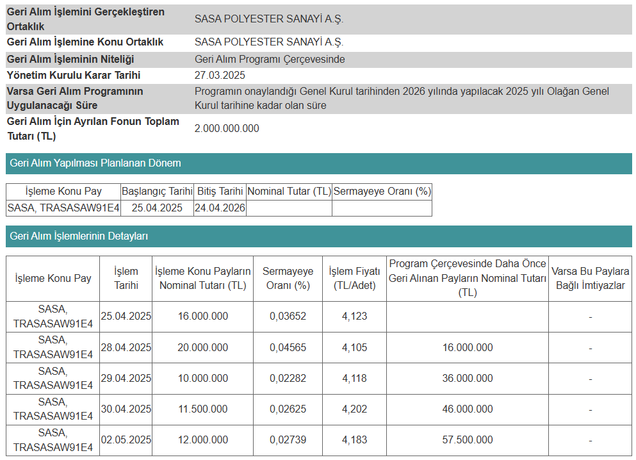
Task: Select the cumulative amount 57.500.000
Action: click(x=467, y=440)
